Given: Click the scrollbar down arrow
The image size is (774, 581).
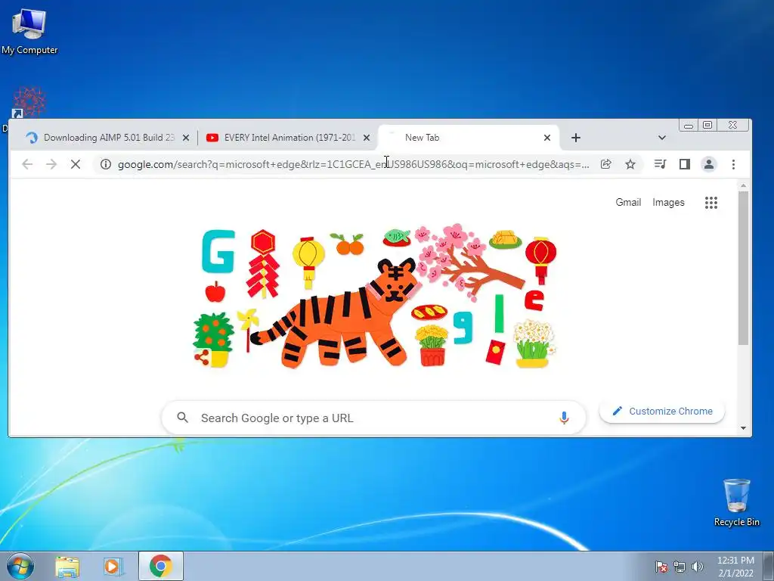Looking at the screenshot, I should [x=744, y=428].
